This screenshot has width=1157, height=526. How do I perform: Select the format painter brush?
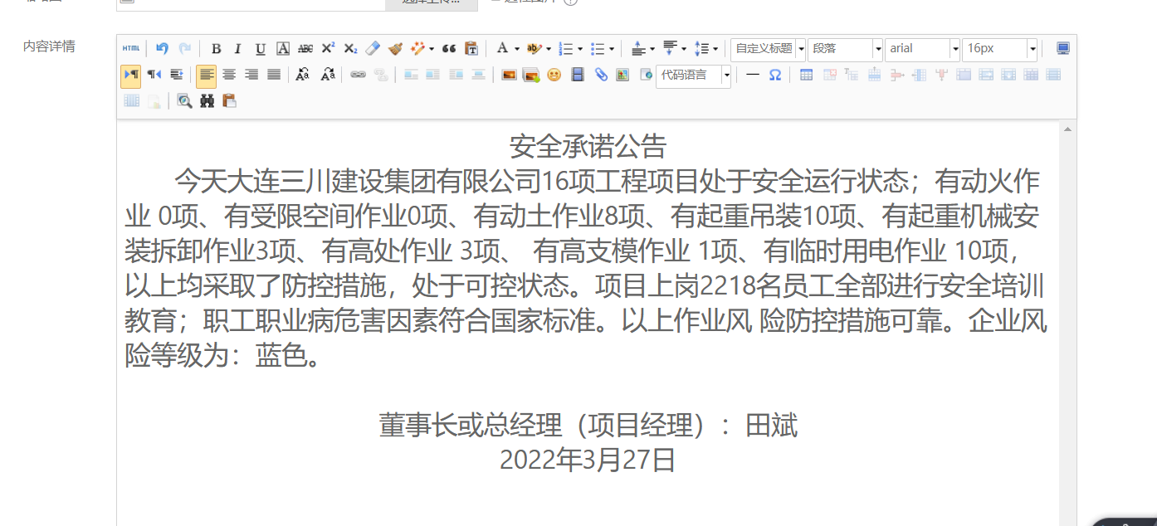[395, 49]
